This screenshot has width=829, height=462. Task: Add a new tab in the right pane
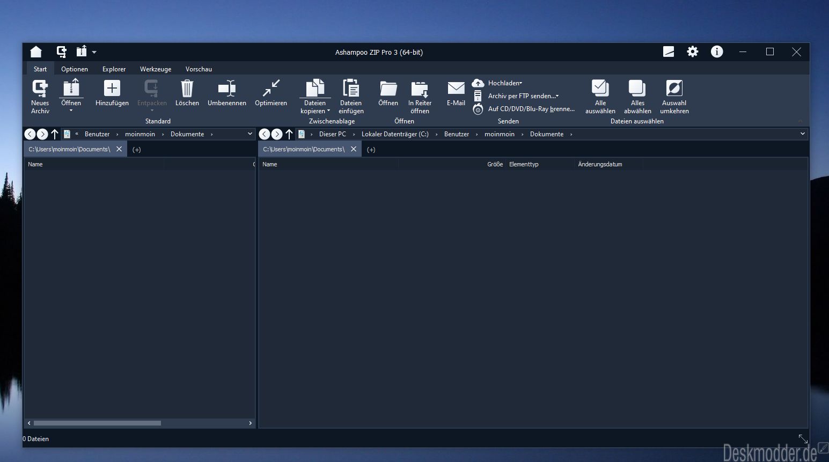371,150
